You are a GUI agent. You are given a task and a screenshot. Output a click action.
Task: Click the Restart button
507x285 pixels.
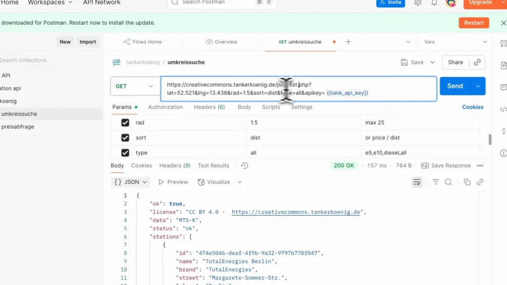point(474,23)
